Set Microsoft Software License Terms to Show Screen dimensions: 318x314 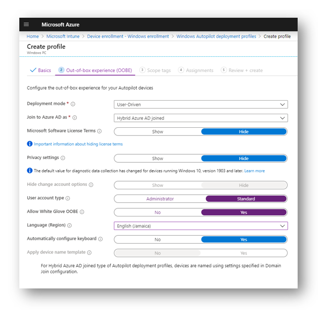click(158, 131)
